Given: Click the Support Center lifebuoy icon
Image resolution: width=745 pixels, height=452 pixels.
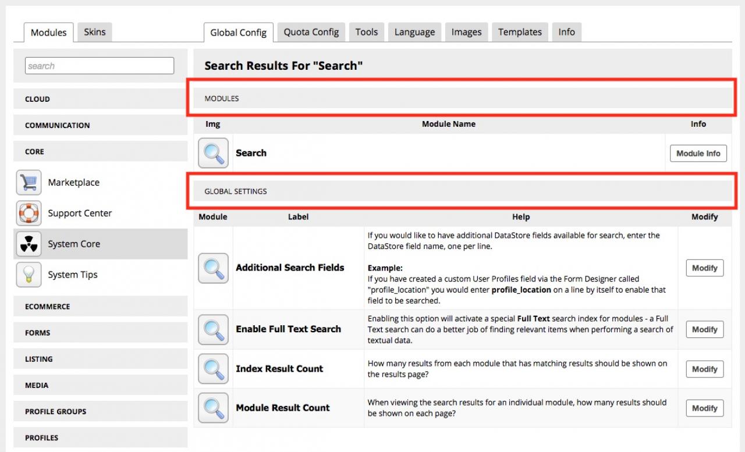Looking at the screenshot, I should pos(29,213).
